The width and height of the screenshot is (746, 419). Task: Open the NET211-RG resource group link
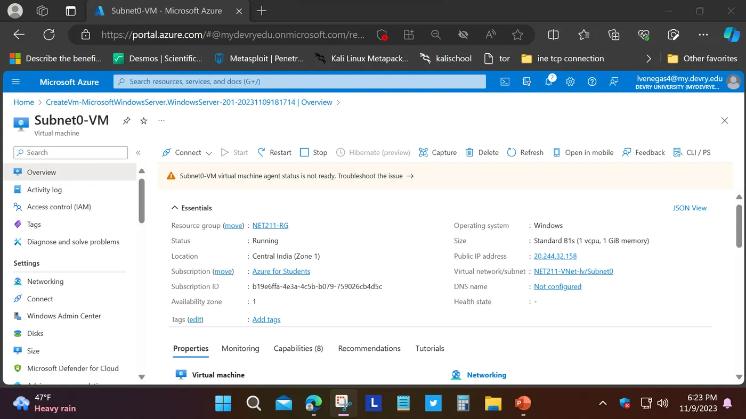click(270, 226)
